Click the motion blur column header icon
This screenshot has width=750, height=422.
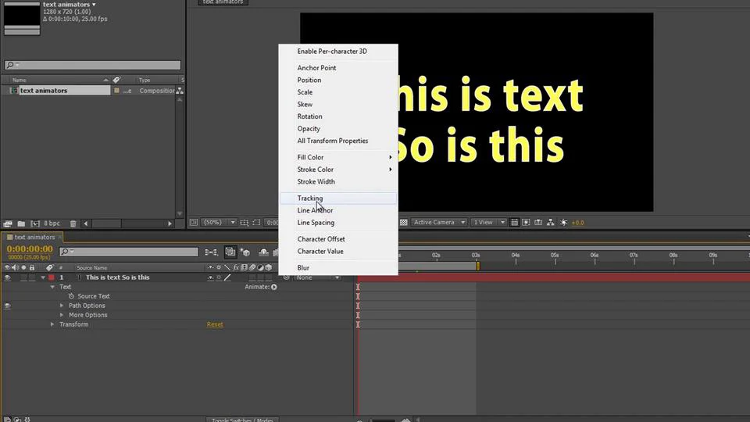point(252,268)
